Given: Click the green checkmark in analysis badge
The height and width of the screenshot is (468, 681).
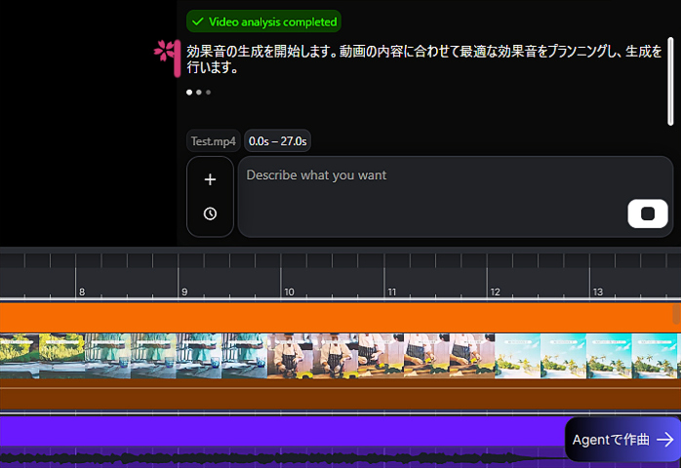Looking at the screenshot, I should pos(198,21).
